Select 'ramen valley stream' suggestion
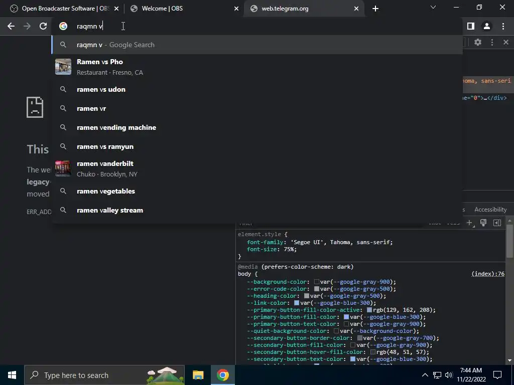This screenshot has height=385, width=514. pyautogui.click(x=257, y=210)
